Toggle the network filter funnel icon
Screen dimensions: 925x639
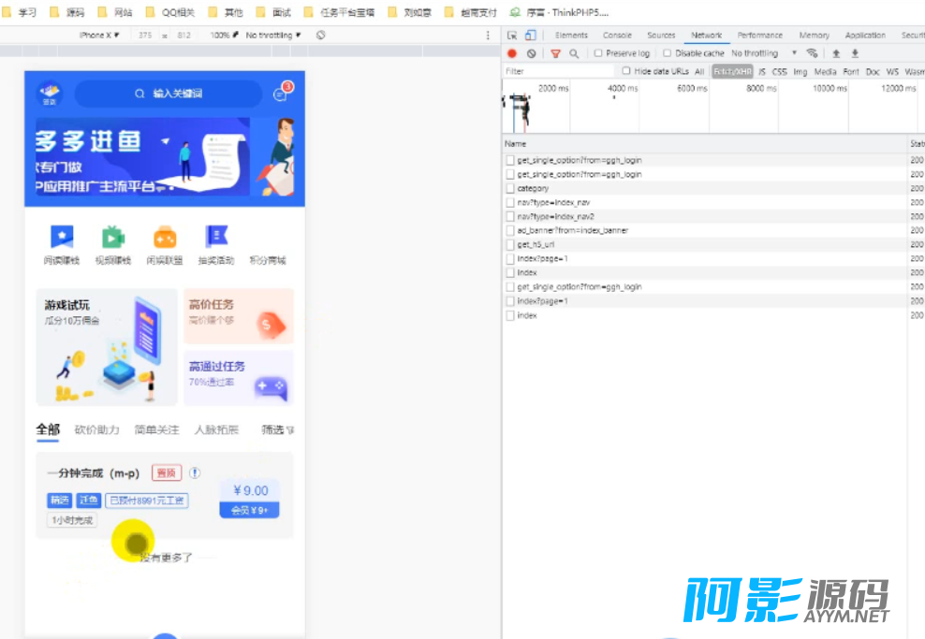click(x=555, y=53)
